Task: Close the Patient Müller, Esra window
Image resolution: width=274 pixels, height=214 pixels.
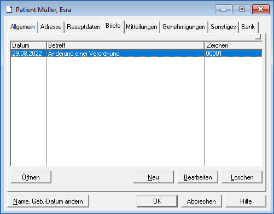Action: pos(261,9)
